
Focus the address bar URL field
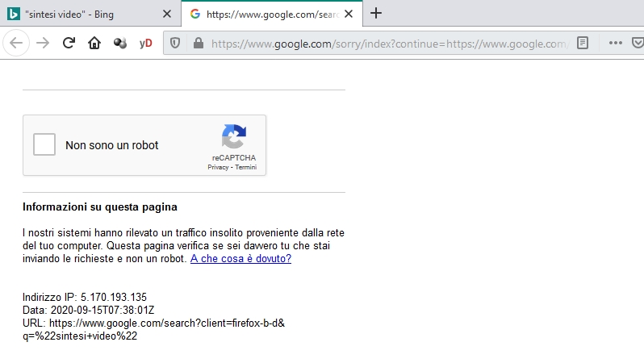[388, 44]
